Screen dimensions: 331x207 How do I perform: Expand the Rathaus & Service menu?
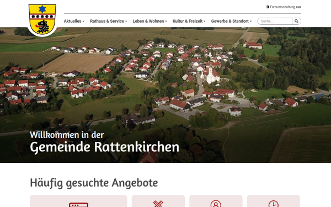[109, 21]
